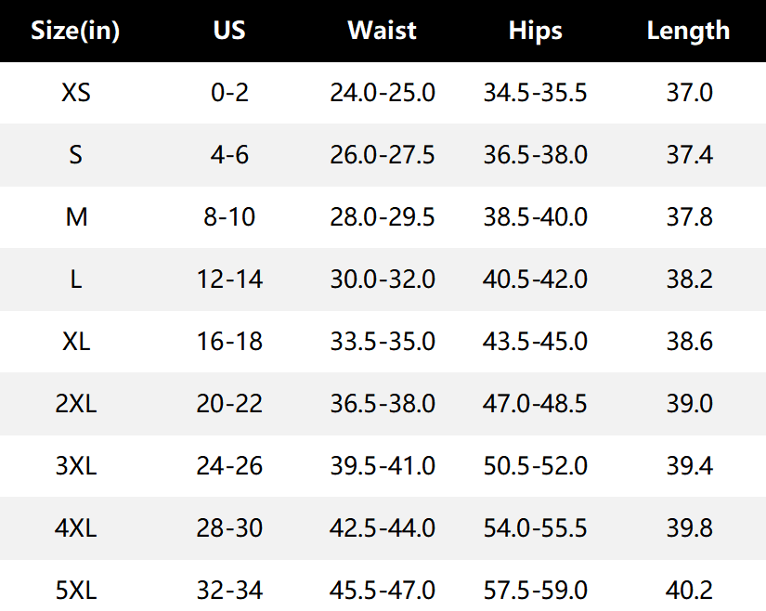This screenshot has width=766, height=611.
Task: Select the Hips column header
Action: click(536, 31)
